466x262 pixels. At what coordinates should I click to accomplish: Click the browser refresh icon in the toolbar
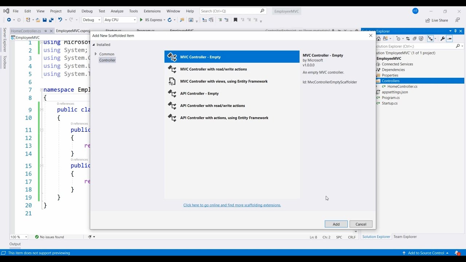pyautogui.click(x=170, y=20)
